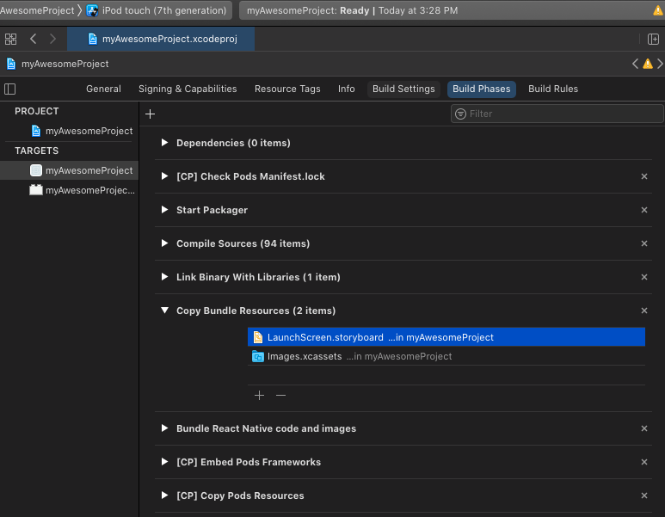Select myAwesomeProject under PROJECT
665x517 pixels.
[x=83, y=131]
